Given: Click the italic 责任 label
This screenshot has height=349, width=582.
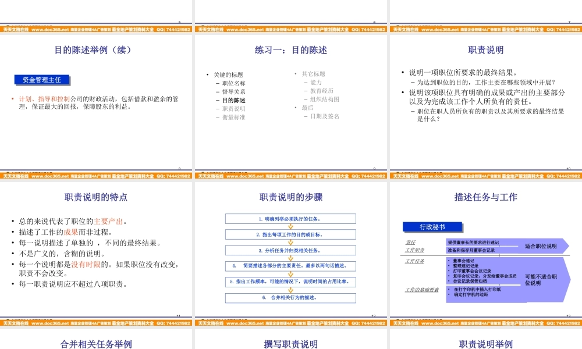Looking at the screenshot, I should pyautogui.click(x=410, y=242).
